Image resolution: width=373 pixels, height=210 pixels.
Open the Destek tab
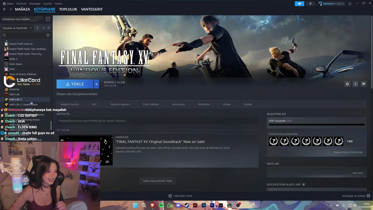[248, 104]
